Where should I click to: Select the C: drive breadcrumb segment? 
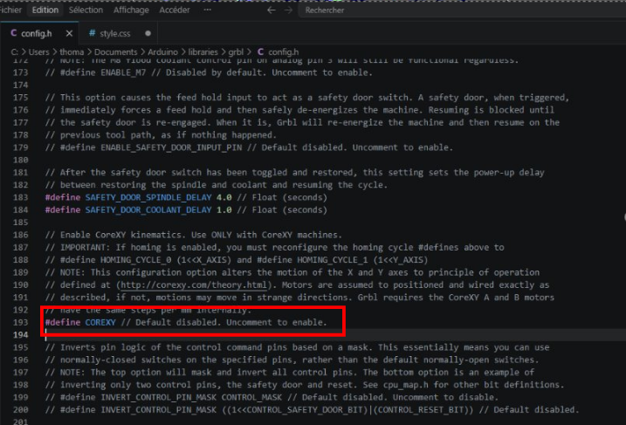14,51
